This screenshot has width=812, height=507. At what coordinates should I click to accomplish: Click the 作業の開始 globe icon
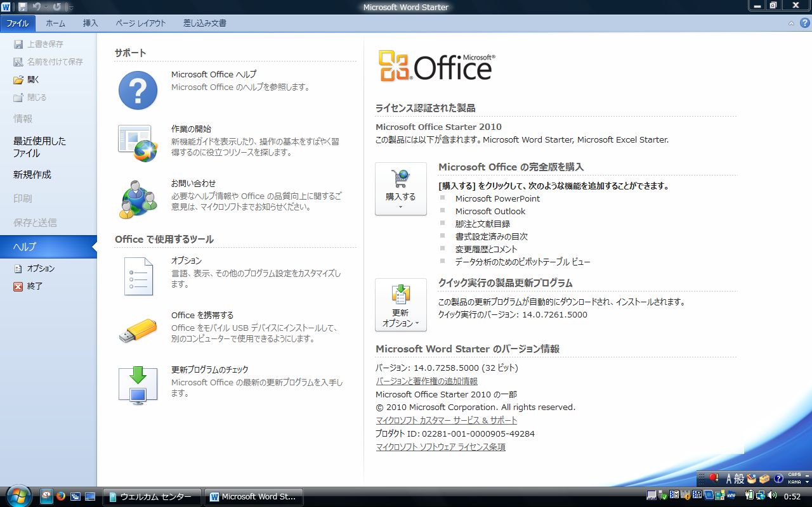pyautogui.click(x=138, y=143)
